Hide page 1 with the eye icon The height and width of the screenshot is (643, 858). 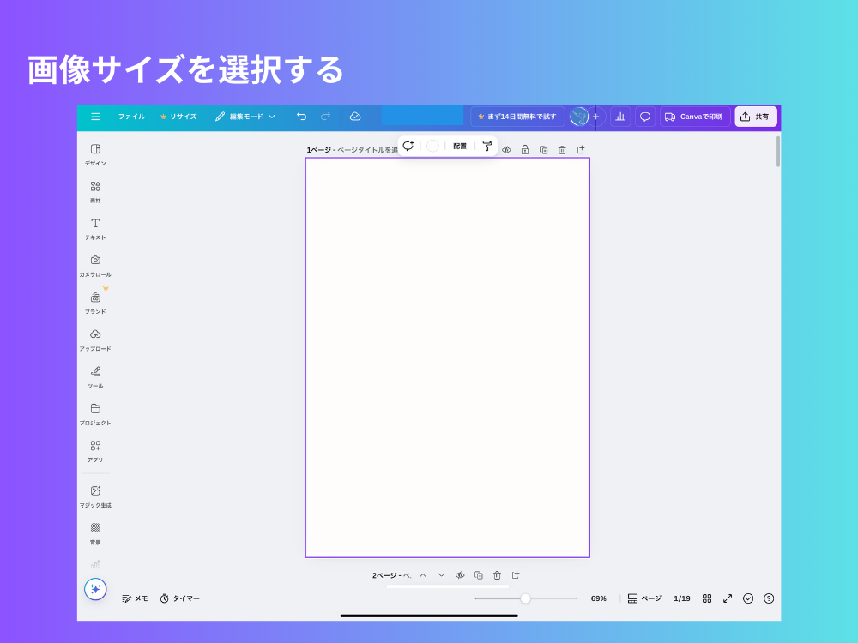pos(506,148)
